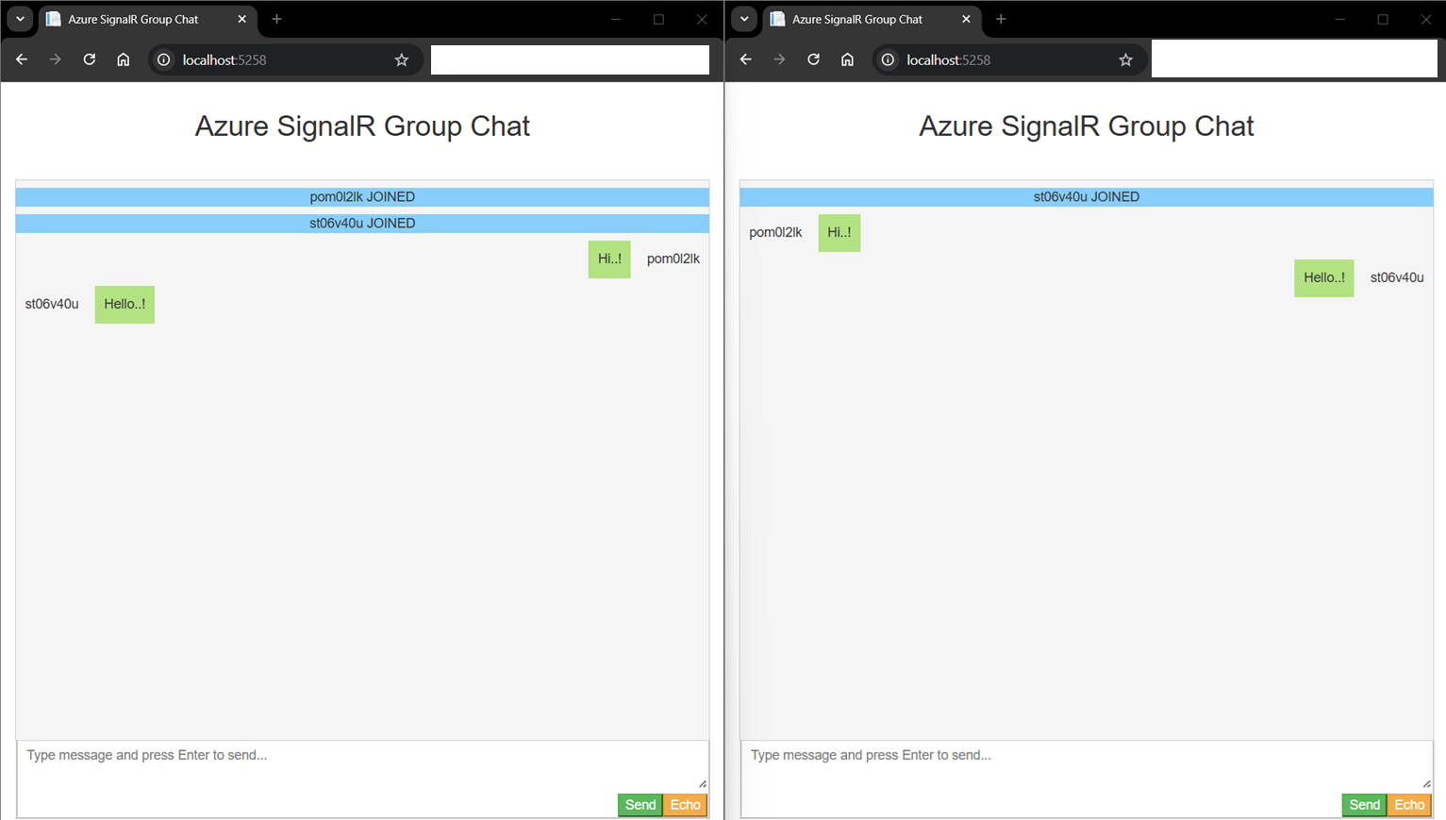This screenshot has height=820, width=1446.
Task: View site information in the right window's address bar
Action: point(888,59)
